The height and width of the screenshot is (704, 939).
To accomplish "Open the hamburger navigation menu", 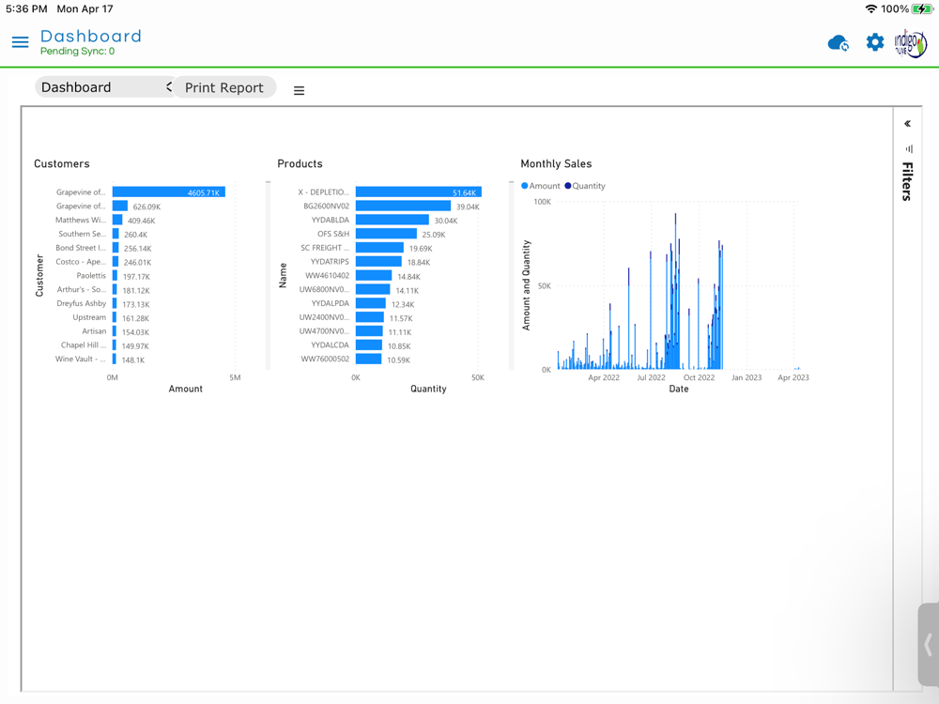I will [x=21, y=42].
